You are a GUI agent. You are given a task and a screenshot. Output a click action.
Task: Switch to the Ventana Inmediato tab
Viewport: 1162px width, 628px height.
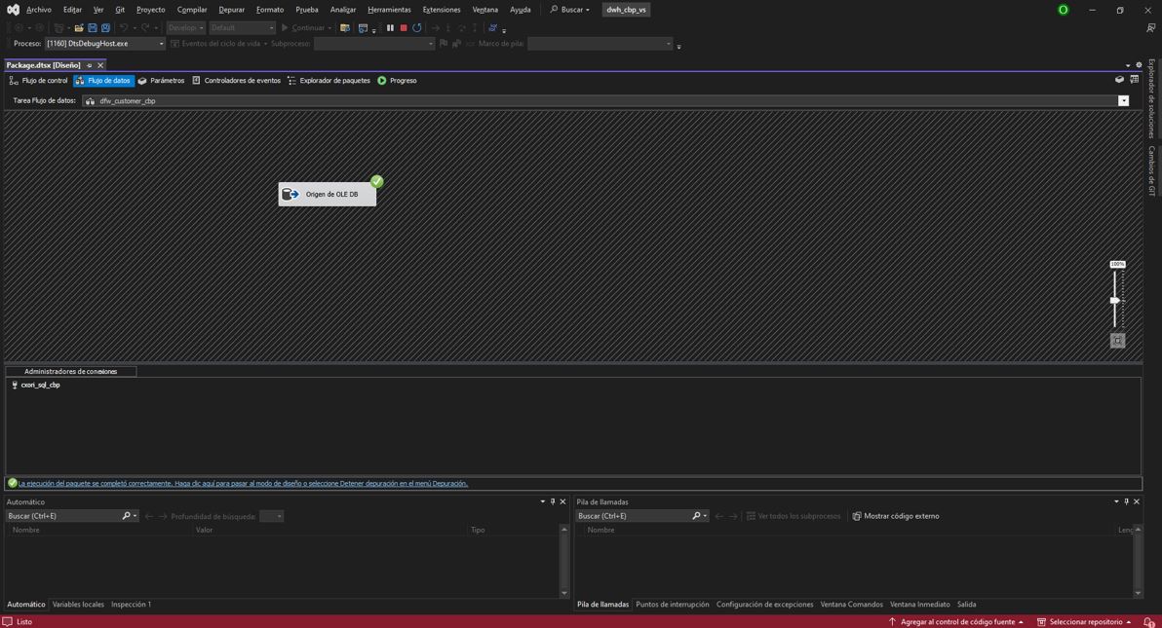coord(919,605)
